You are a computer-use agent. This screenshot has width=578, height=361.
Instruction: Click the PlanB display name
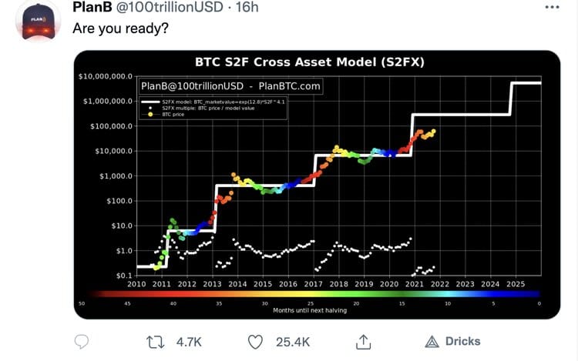pyautogui.click(x=95, y=8)
